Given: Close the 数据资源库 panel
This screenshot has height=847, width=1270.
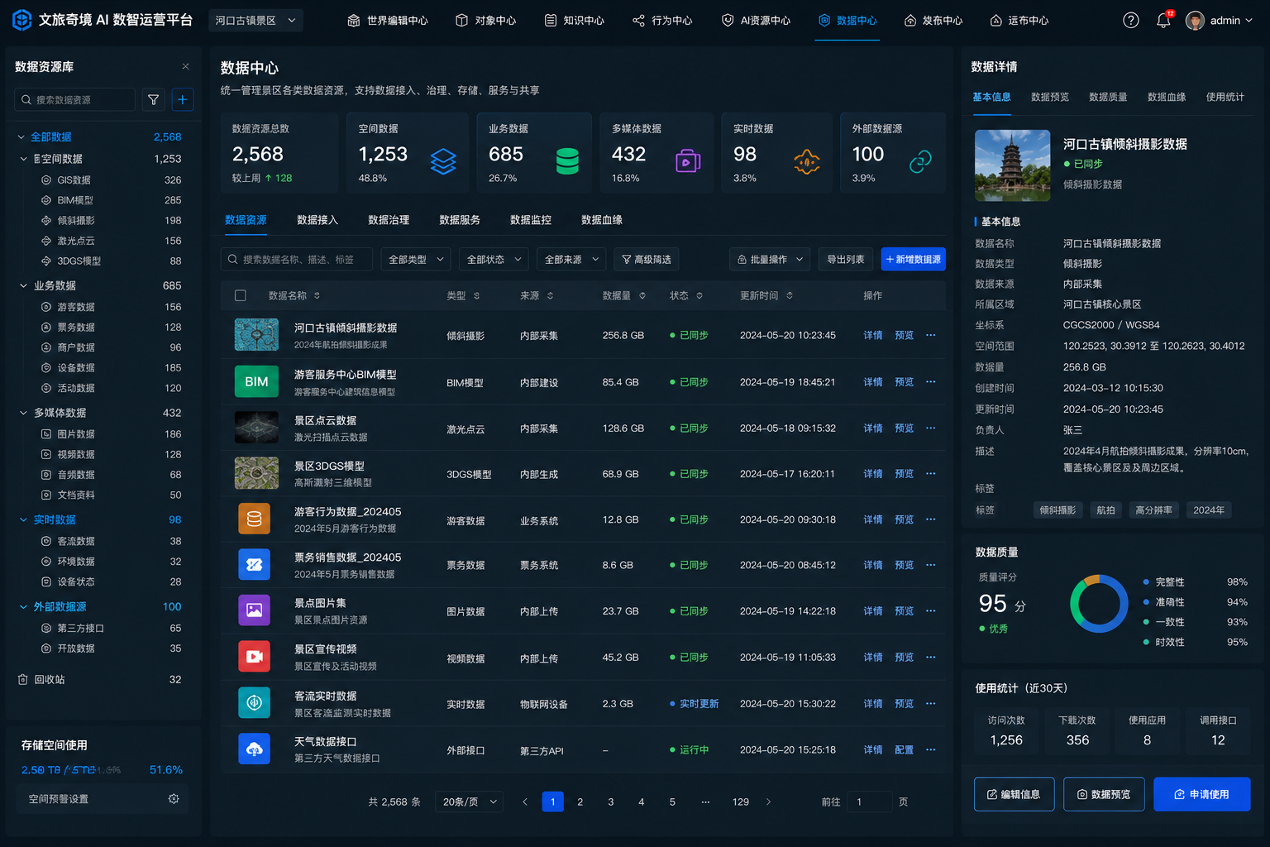Looking at the screenshot, I should click(x=185, y=66).
